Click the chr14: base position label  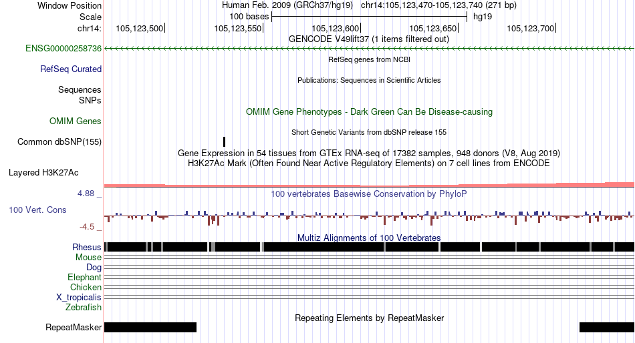tap(90, 28)
